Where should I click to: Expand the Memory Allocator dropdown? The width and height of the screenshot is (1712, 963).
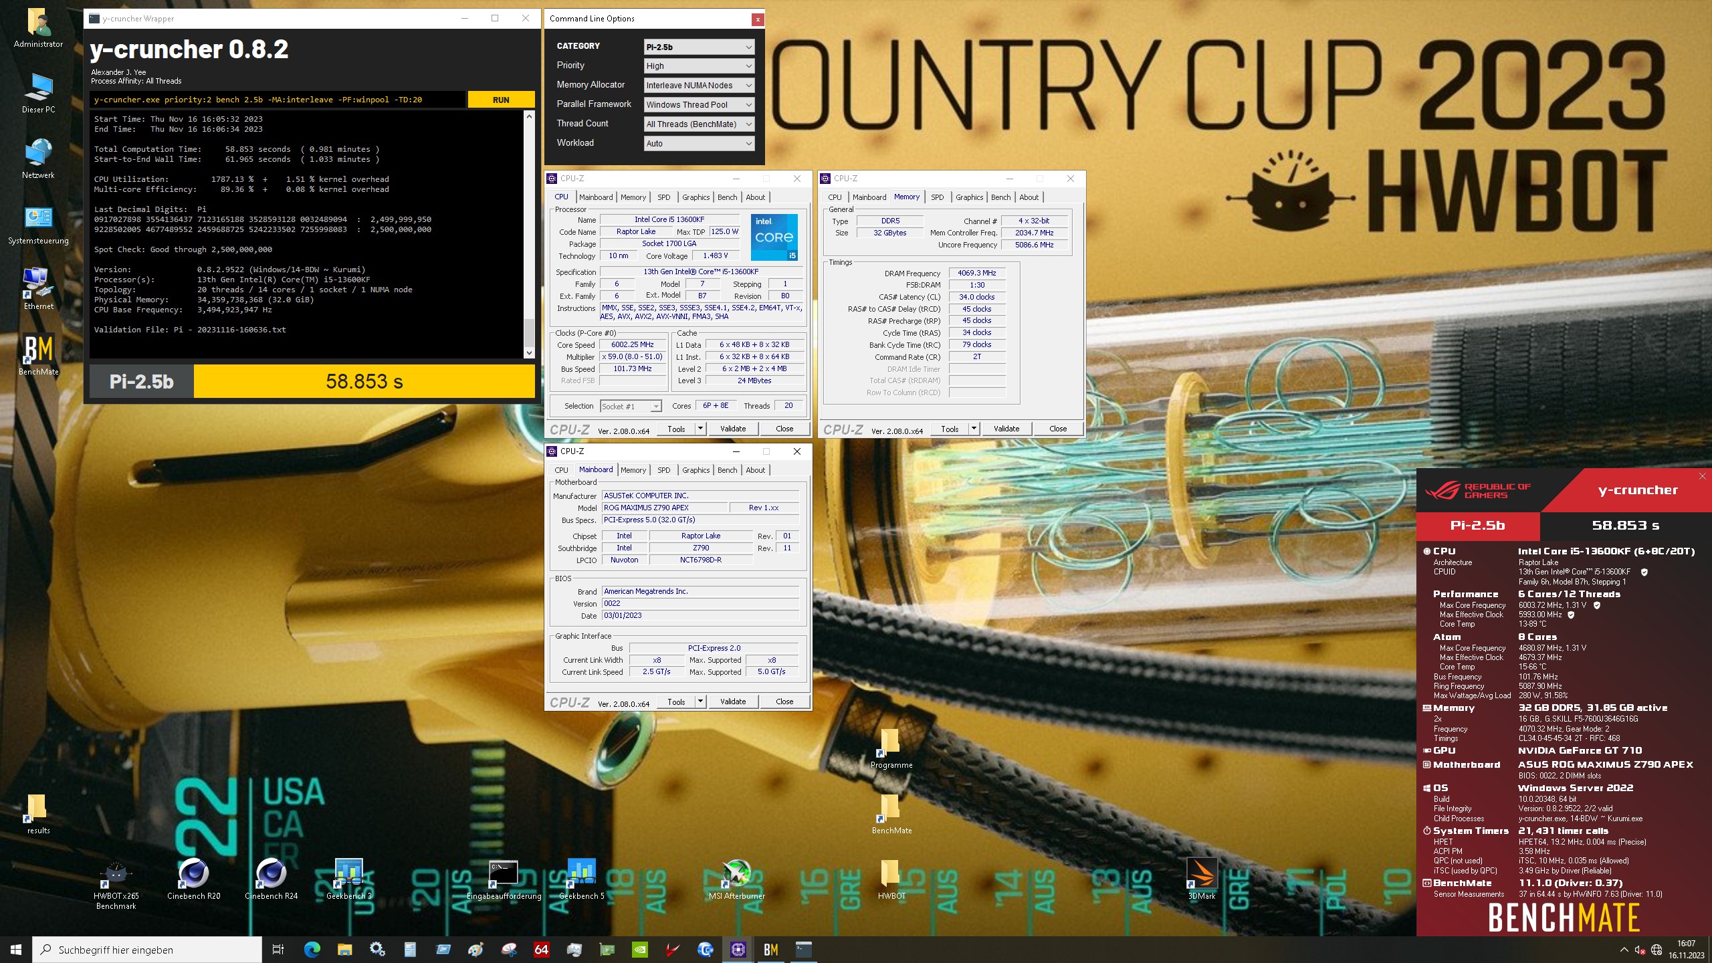(x=699, y=86)
